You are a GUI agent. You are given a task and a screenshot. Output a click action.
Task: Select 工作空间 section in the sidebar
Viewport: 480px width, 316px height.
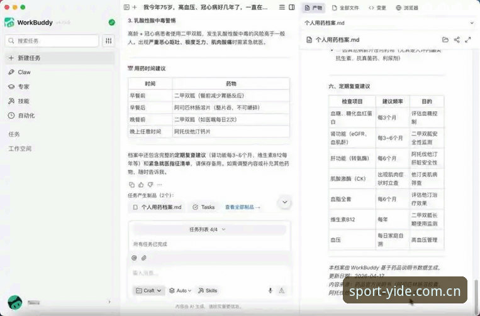[20, 148]
